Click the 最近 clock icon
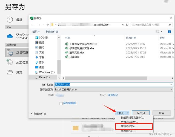The image size is (175, 137). (10, 19)
